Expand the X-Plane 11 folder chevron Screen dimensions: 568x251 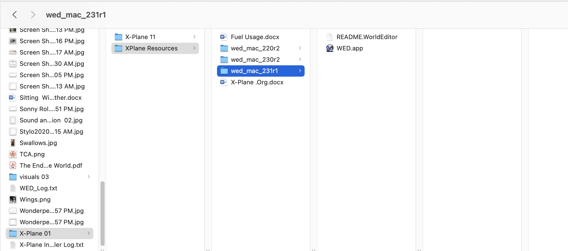click(194, 37)
